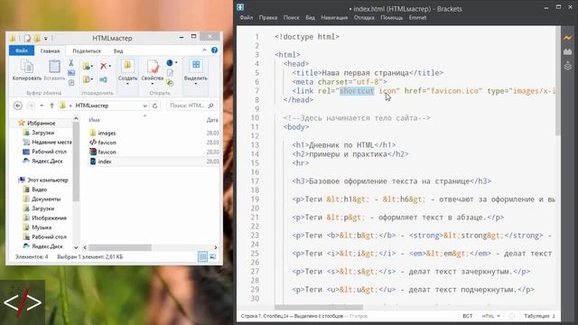Click the Brackets editor horizontal scrollbar

pyautogui.click(x=319, y=307)
